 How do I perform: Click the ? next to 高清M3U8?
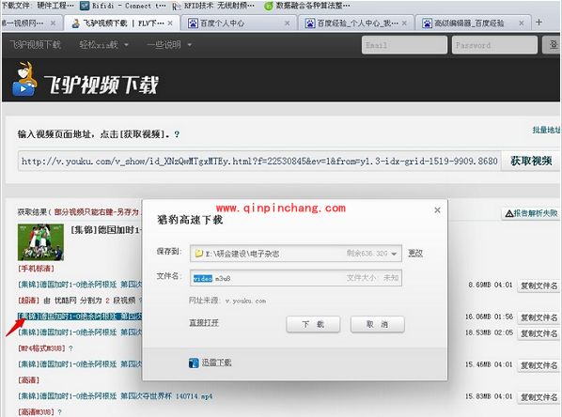point(59,412)
